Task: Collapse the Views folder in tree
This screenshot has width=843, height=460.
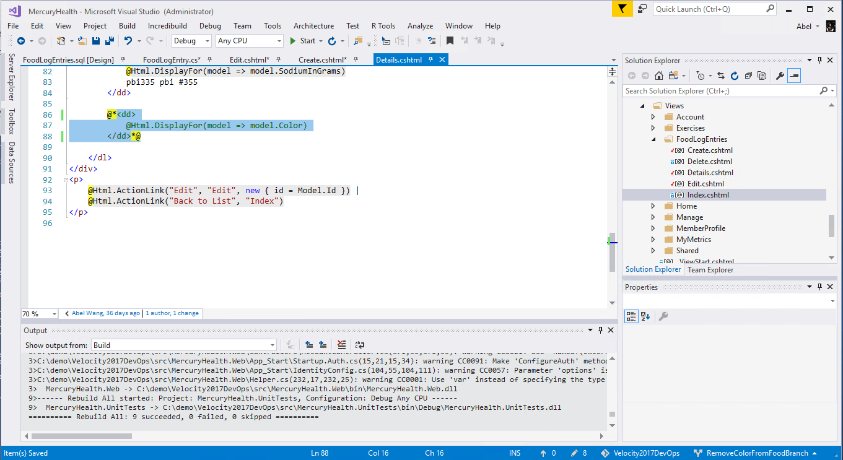Action: click(642, 106)
